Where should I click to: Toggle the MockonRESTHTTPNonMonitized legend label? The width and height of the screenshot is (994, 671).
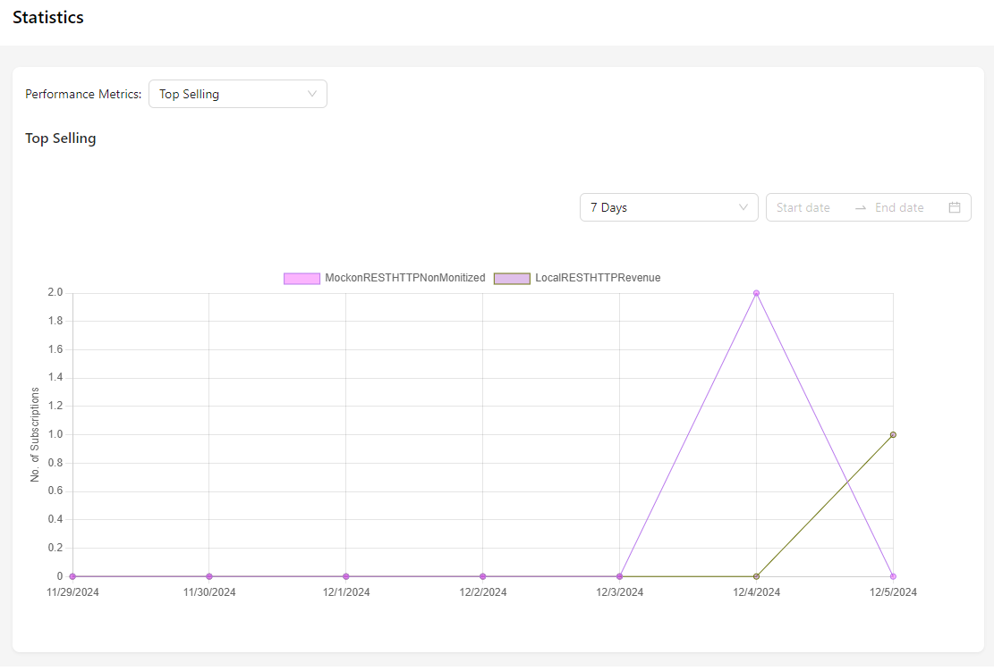point(404,278)
